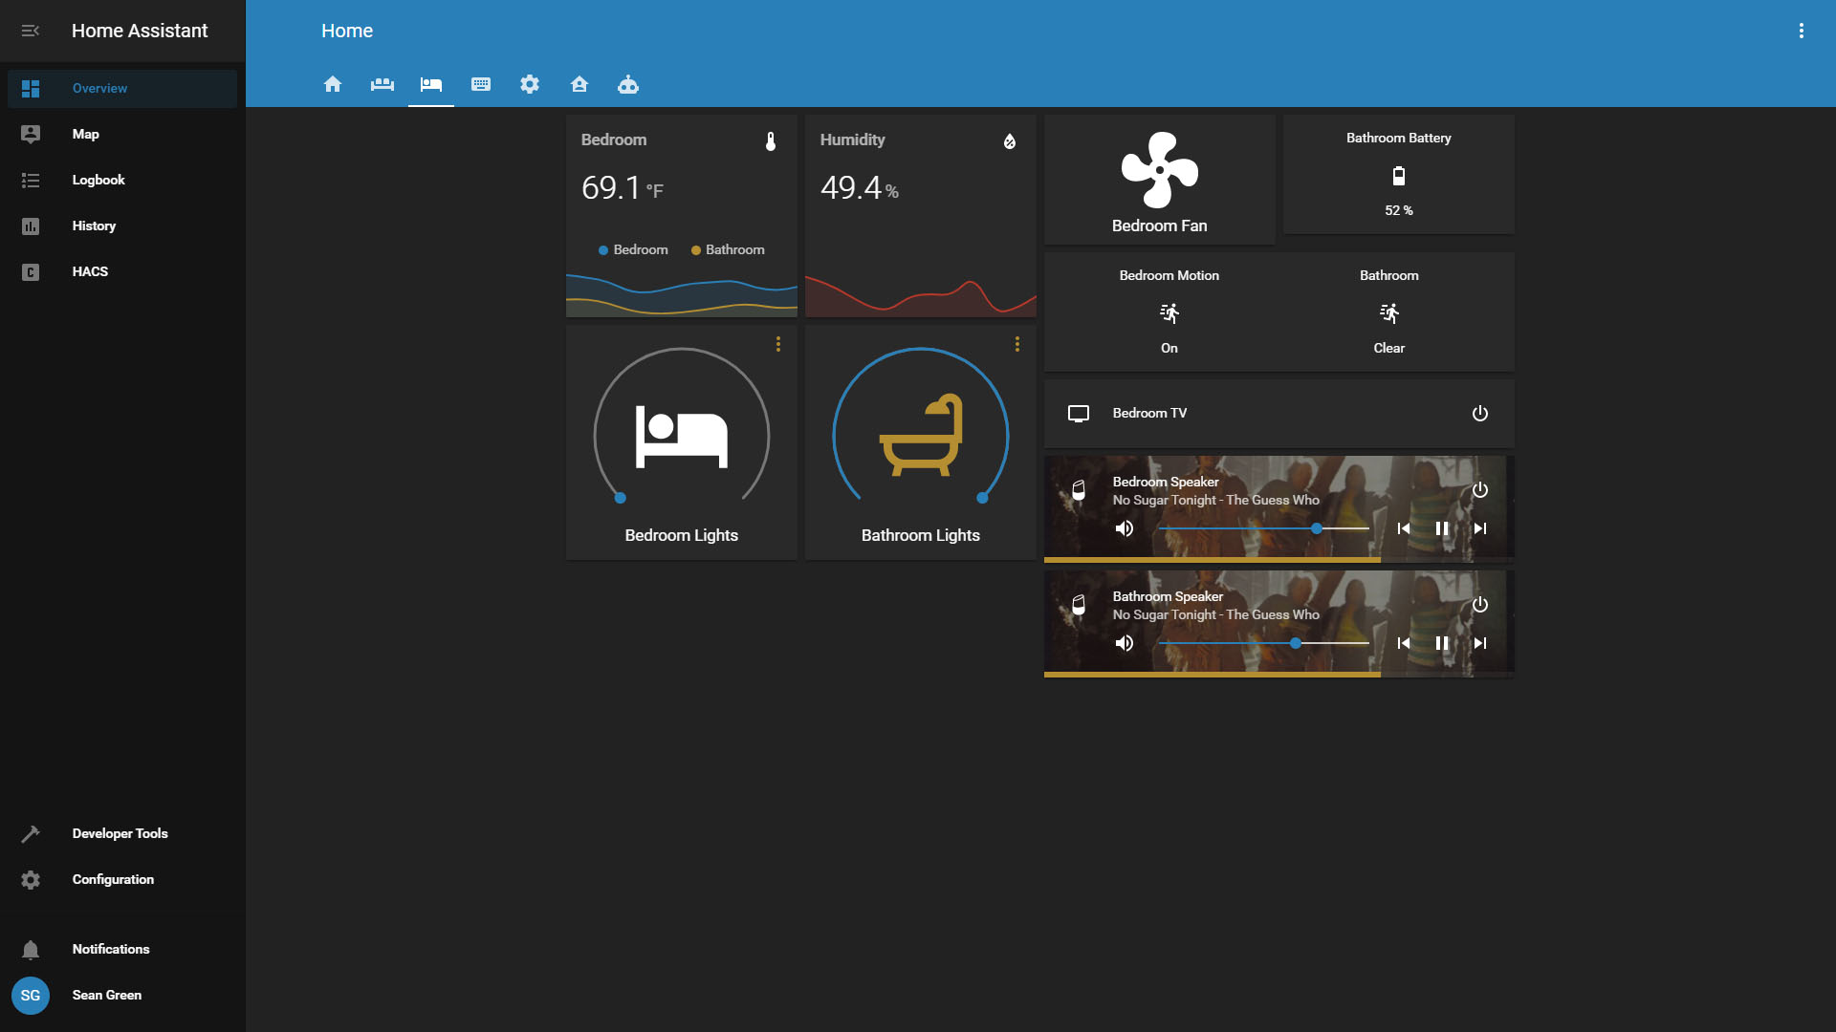Toggle Bedroom Lights via the bed icon
1836x1032 pixels.
click(682, 437)
